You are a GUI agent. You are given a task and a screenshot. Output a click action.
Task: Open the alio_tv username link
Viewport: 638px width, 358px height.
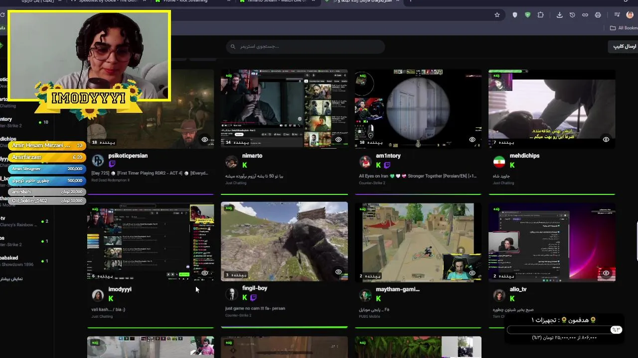tap(518, 289)
